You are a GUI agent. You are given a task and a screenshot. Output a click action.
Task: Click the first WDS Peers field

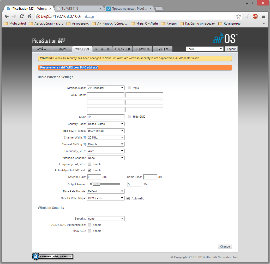coord(106,95)
